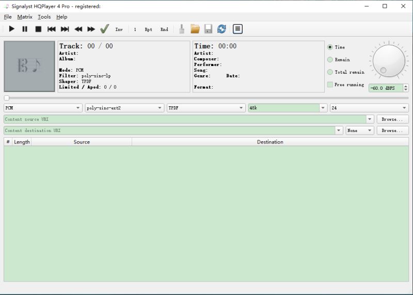Viewport: 413px width, 295px height.
Task: Save playlist with the floppy disk icon
Action: tap(209, 29)
